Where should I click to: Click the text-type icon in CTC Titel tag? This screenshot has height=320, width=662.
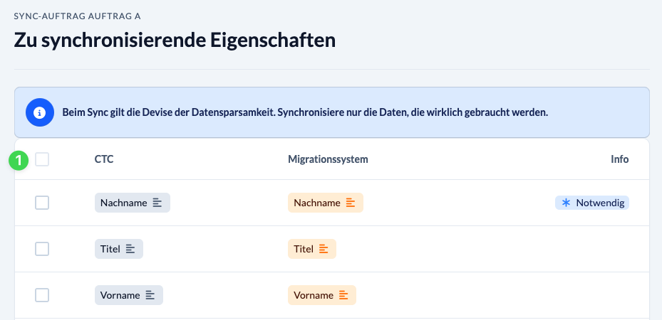tap(130, 249)
